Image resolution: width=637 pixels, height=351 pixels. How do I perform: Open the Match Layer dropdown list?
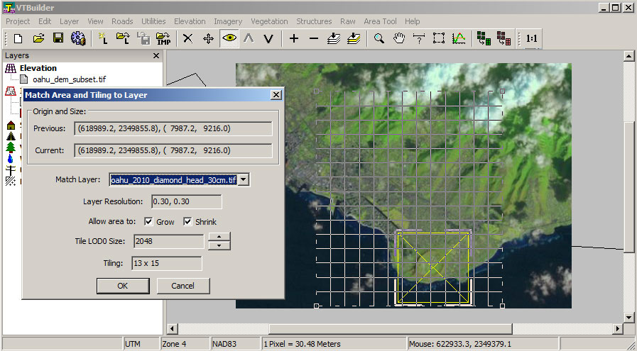tap(244, 180)
